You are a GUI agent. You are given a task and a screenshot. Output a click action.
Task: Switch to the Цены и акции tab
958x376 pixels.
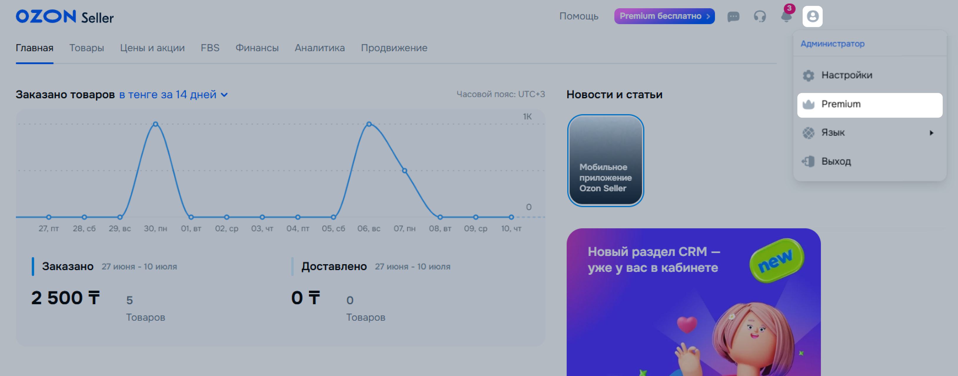(x=152, y=48)
